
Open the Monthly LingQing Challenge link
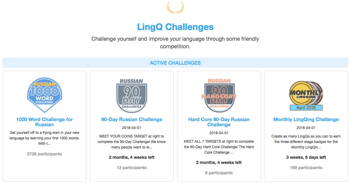tap(306, 120)
